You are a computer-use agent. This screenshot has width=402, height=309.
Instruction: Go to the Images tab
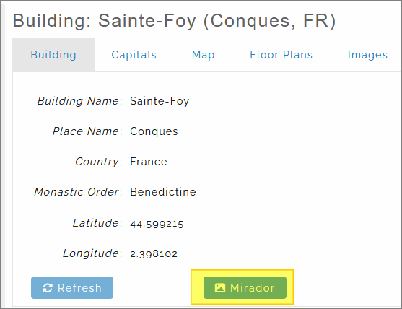(x=367, y=55)
